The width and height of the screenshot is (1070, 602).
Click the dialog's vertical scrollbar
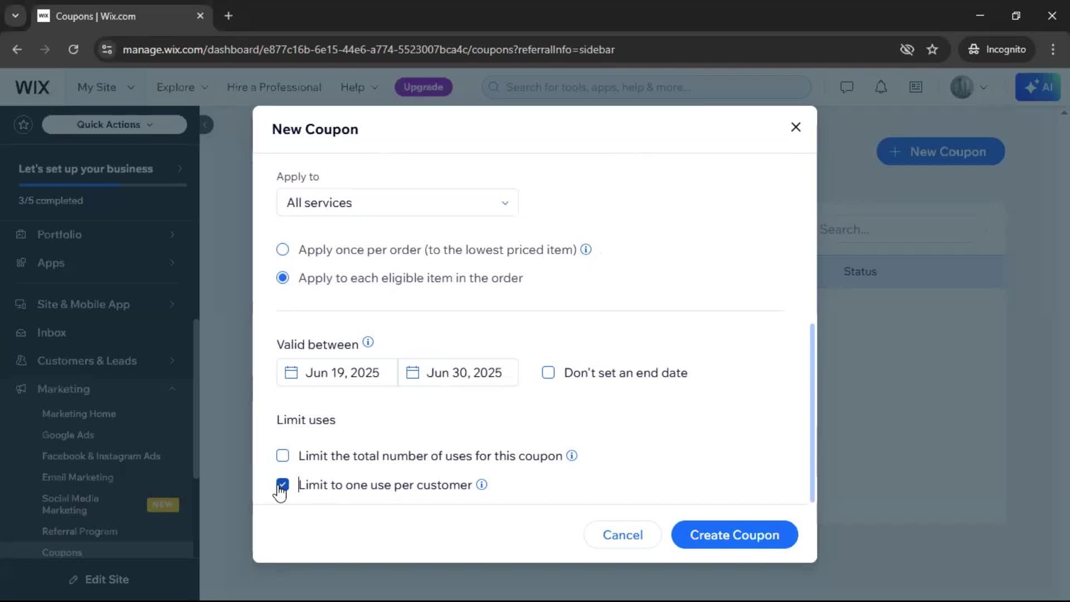(x=812, y=412)
